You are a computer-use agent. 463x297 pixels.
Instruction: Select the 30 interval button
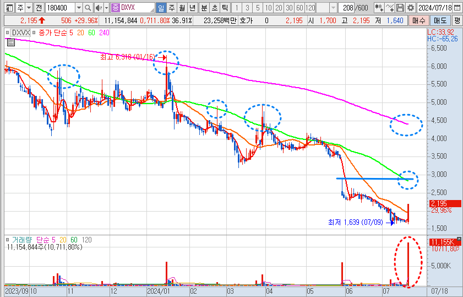coord(289,8)
